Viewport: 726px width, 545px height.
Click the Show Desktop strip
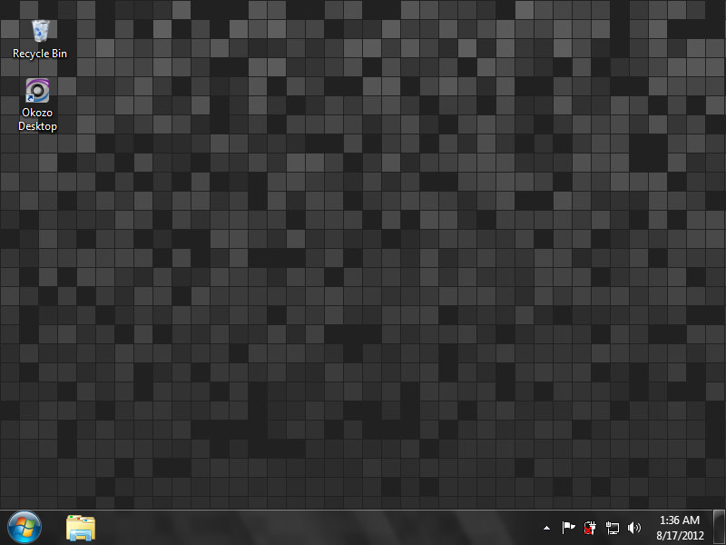[719, 528]
